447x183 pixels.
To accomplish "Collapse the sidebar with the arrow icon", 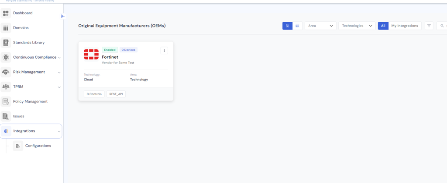I will 63,16.
